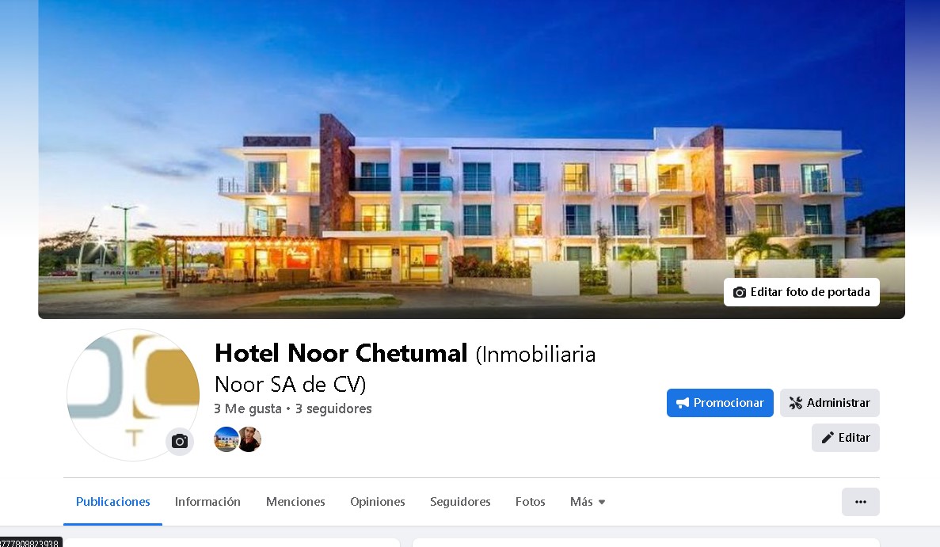Open the hotel cover photo

pyautogui.click(x=471, y=159)
